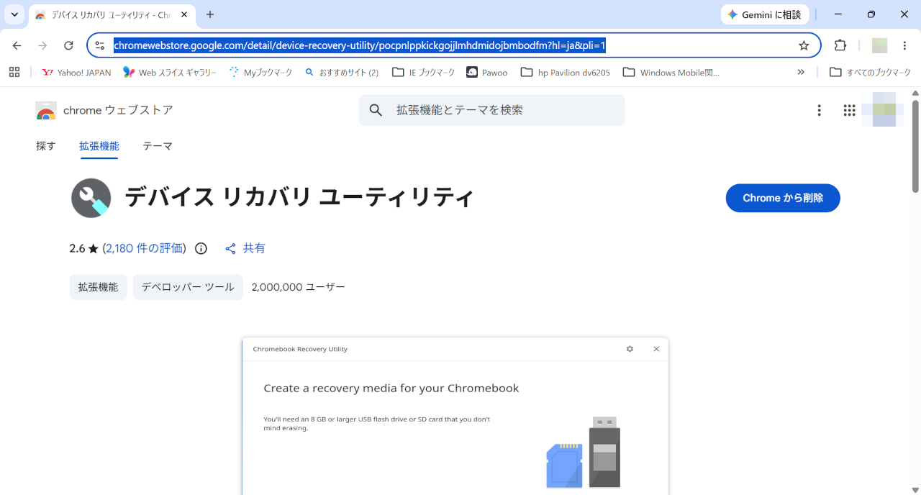Click the rating info circle icon

click(x=201, y=248)
